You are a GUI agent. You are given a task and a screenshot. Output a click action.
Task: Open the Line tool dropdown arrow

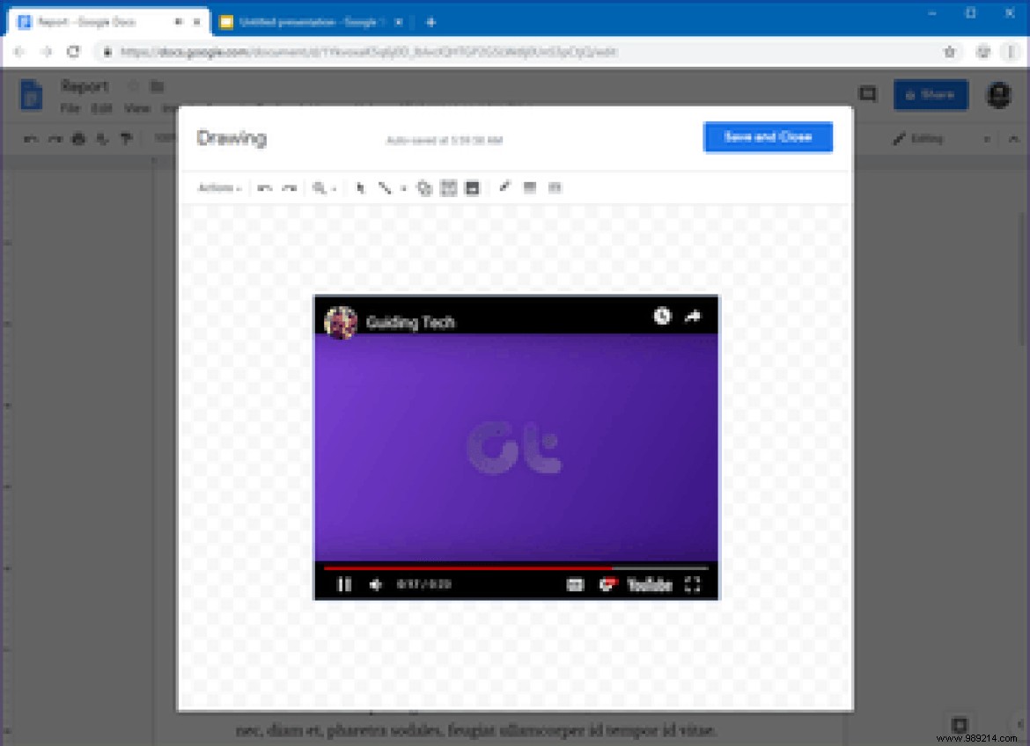coord(403,187)
